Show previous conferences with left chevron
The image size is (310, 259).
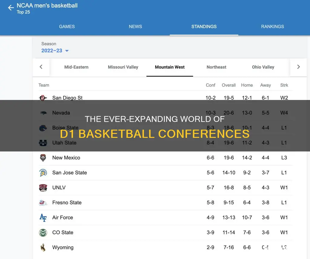[x=41, y=67]
